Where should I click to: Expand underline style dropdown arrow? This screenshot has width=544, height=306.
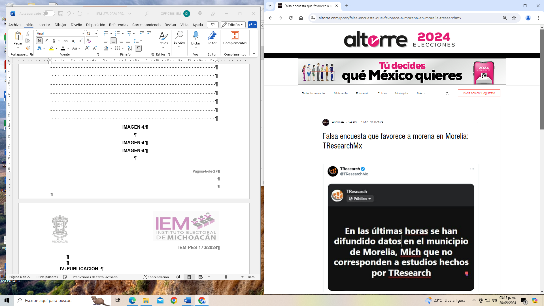click(x=59, y=41)
